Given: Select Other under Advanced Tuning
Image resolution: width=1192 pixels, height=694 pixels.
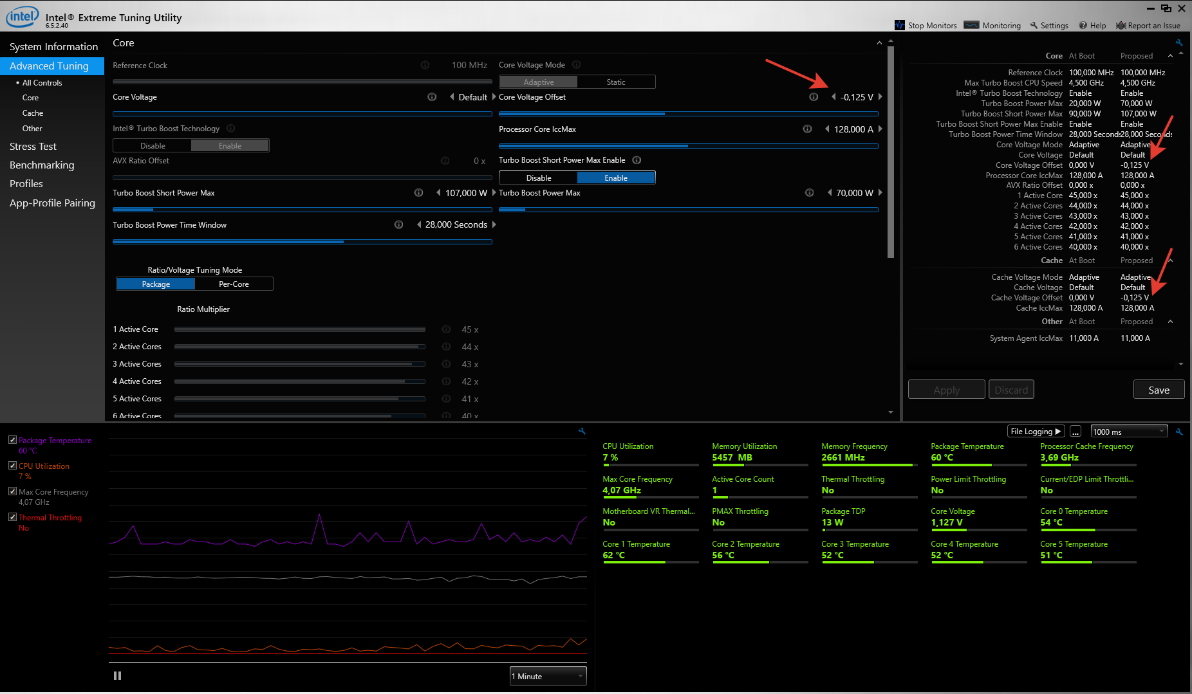Looking at the screenshot, I should pyautogui.click(x=32, y=129).
